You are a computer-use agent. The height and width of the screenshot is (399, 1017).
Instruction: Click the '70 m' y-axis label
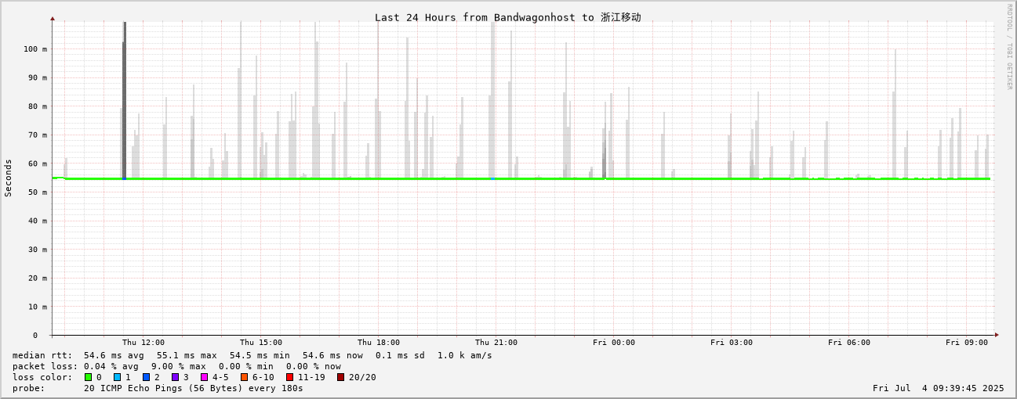38,135
